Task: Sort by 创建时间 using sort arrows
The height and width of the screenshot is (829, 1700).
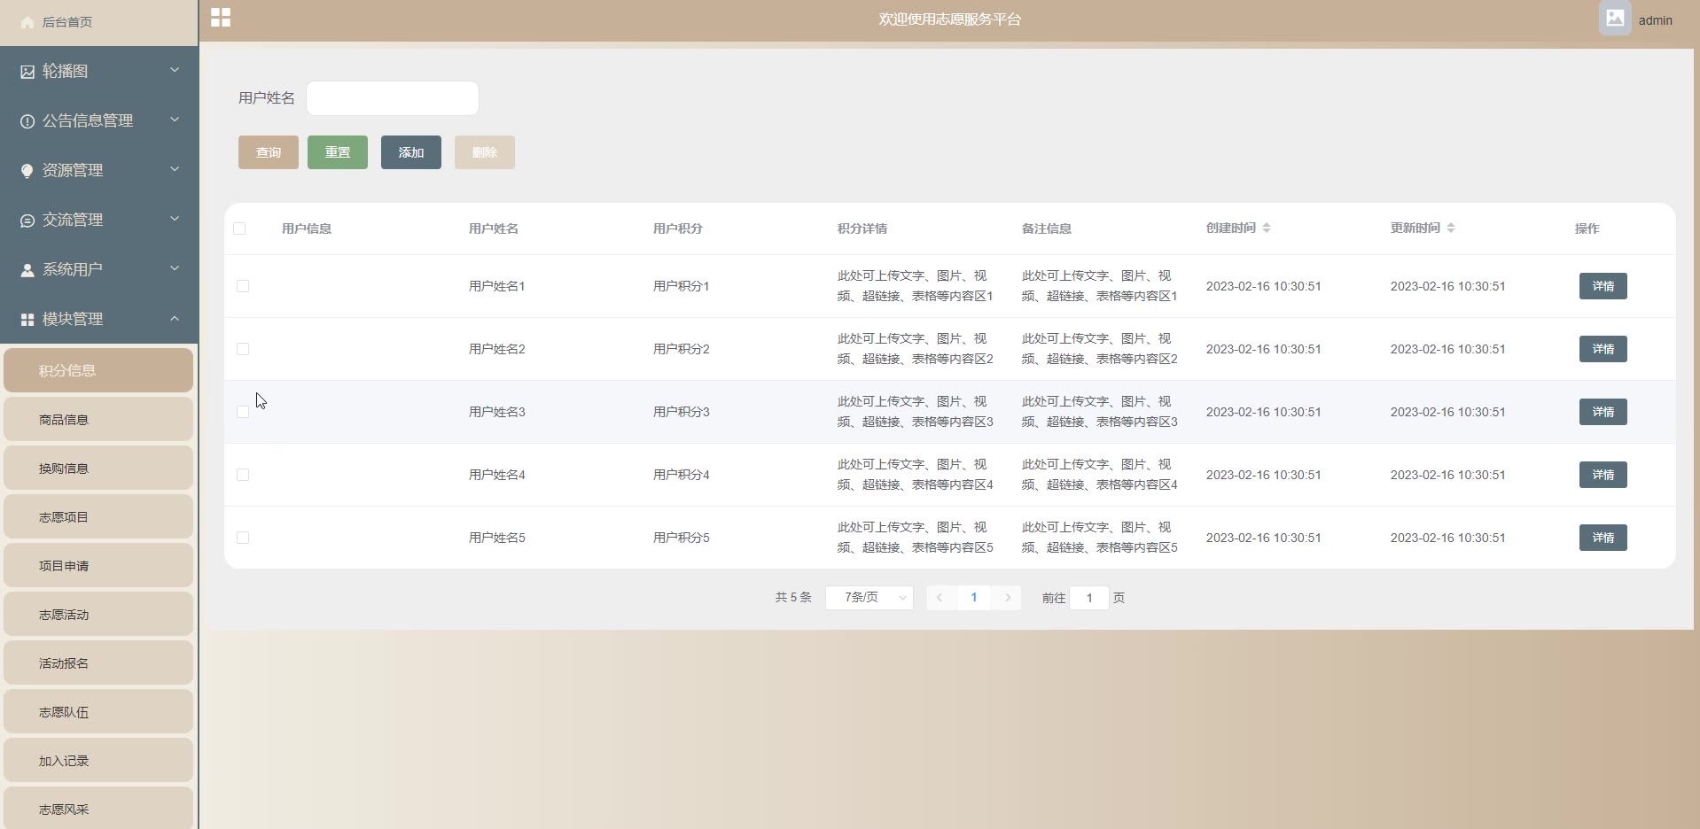Action: tap(1266, 229)
